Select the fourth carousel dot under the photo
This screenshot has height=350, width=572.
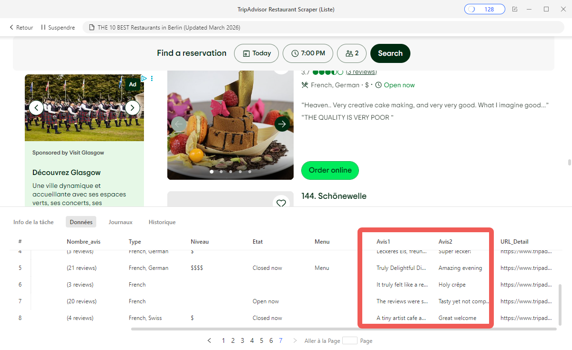[240, 171]
